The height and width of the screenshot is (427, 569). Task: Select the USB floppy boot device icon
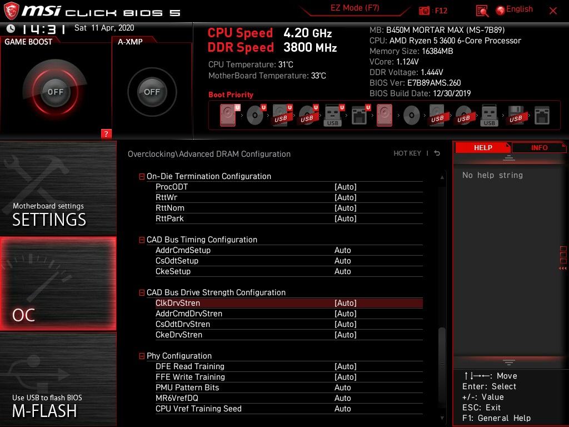click(x=516, y=116)
